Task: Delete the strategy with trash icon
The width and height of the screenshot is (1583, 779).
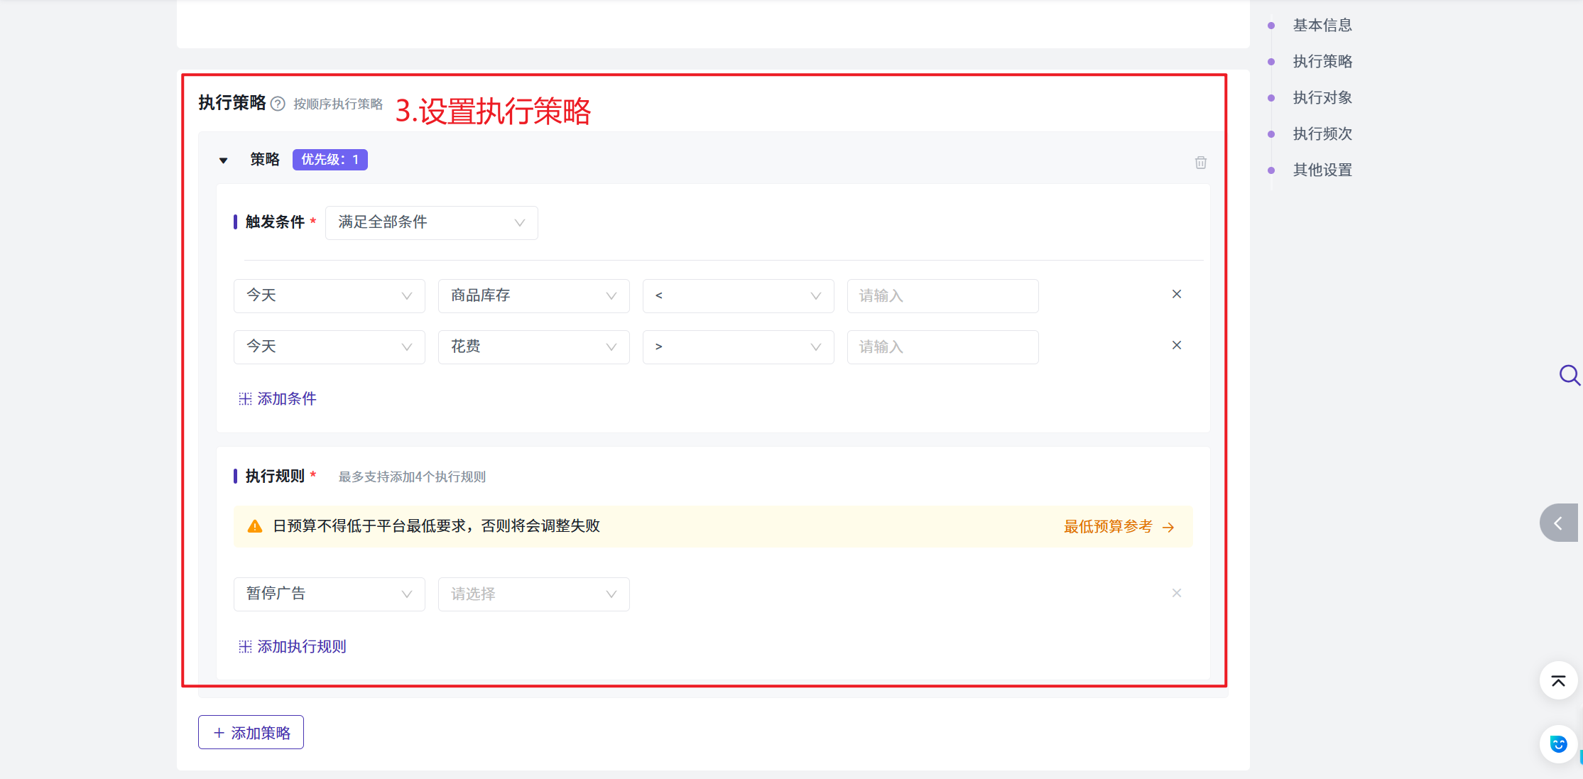Action: (x=1200, y=163)
